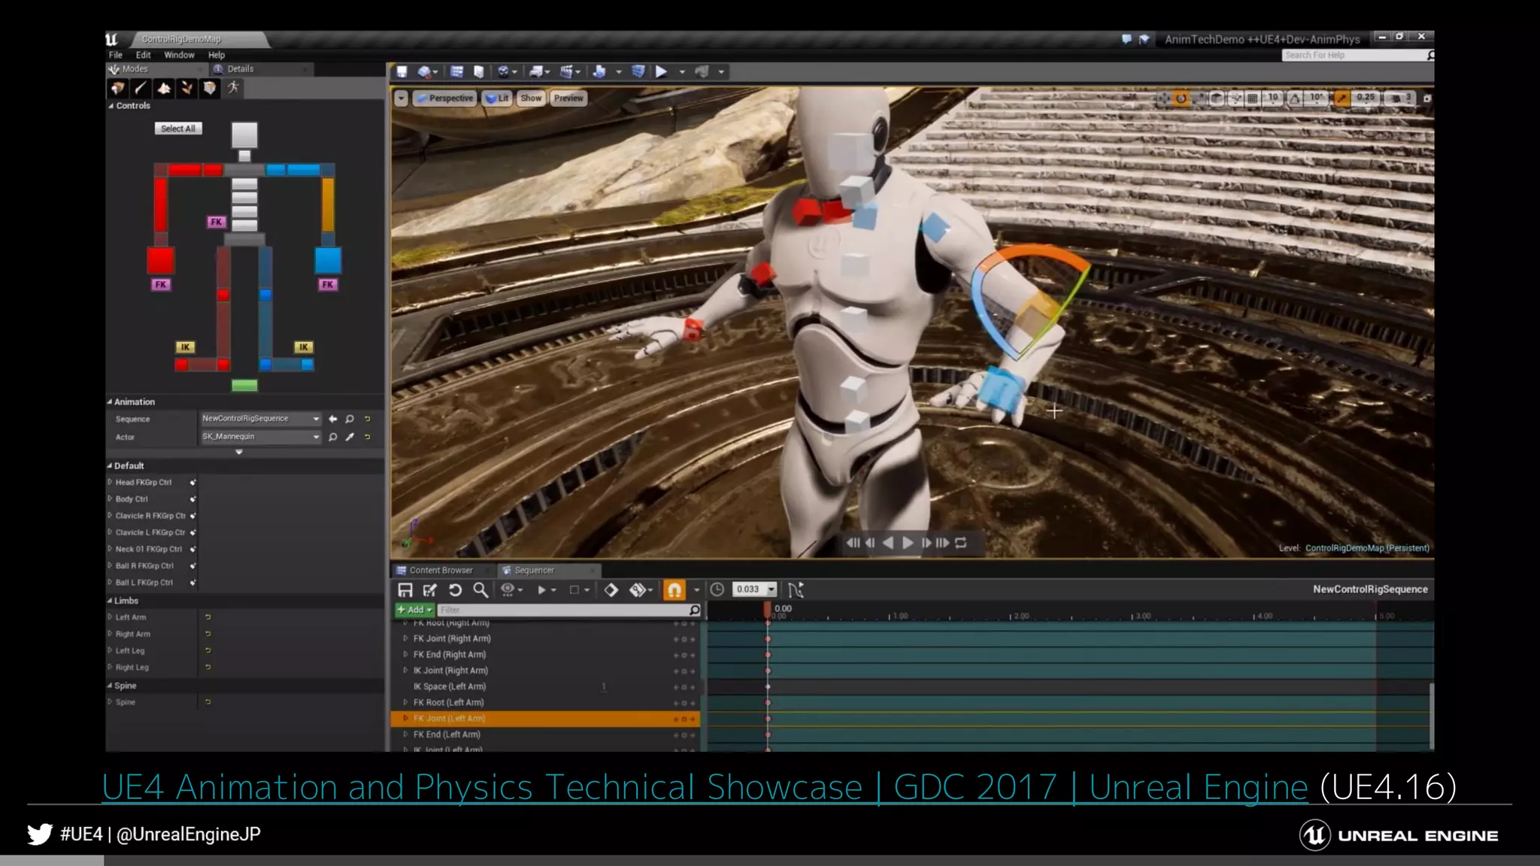Click the Sequencer Filter search field
This screenshot has height=866, width=1540.
pos(568,610)
